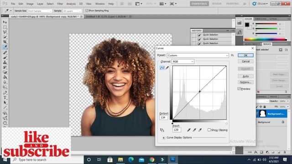Open Microsoft Store from the taskbar
This screenshot has height=164, width=292.
coord(110,159)
